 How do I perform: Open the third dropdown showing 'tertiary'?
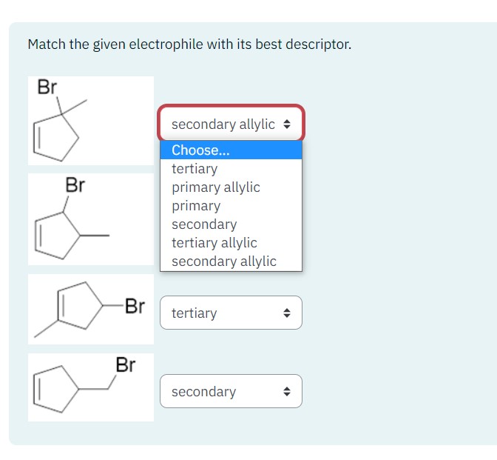[x=231, y=313]
